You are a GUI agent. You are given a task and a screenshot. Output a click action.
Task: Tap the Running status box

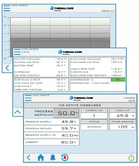coord(94,127)
